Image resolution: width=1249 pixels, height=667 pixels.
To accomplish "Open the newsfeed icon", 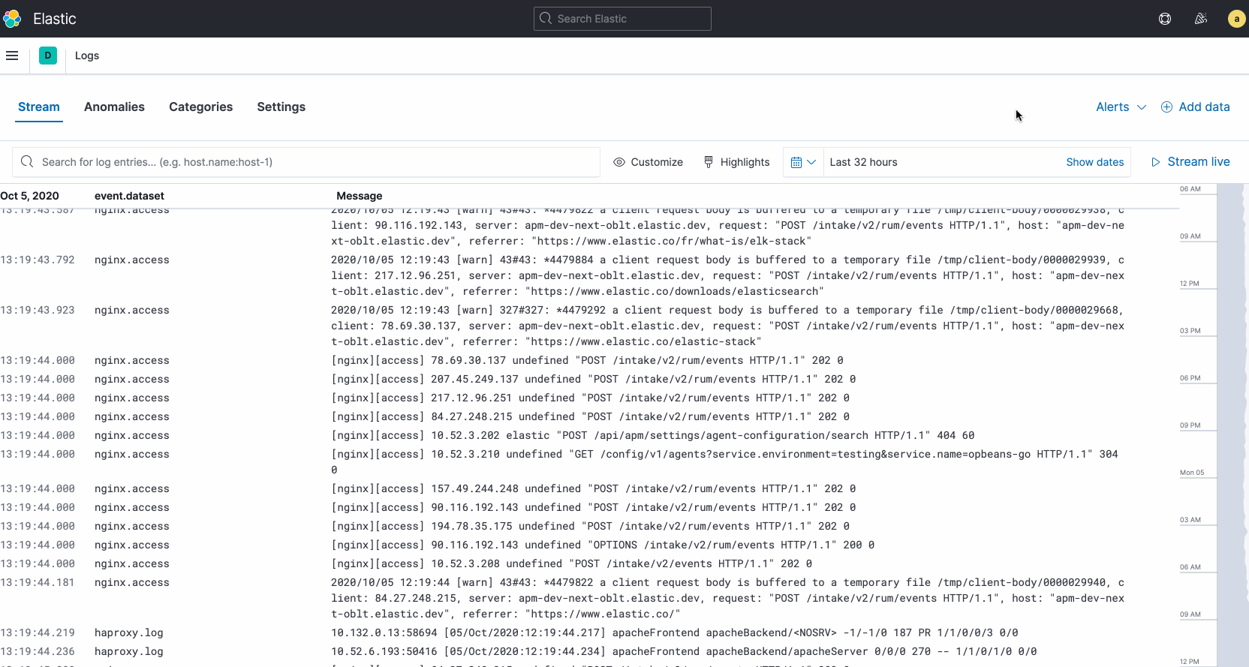I will pyautogui.click(x=1201, y=19).
